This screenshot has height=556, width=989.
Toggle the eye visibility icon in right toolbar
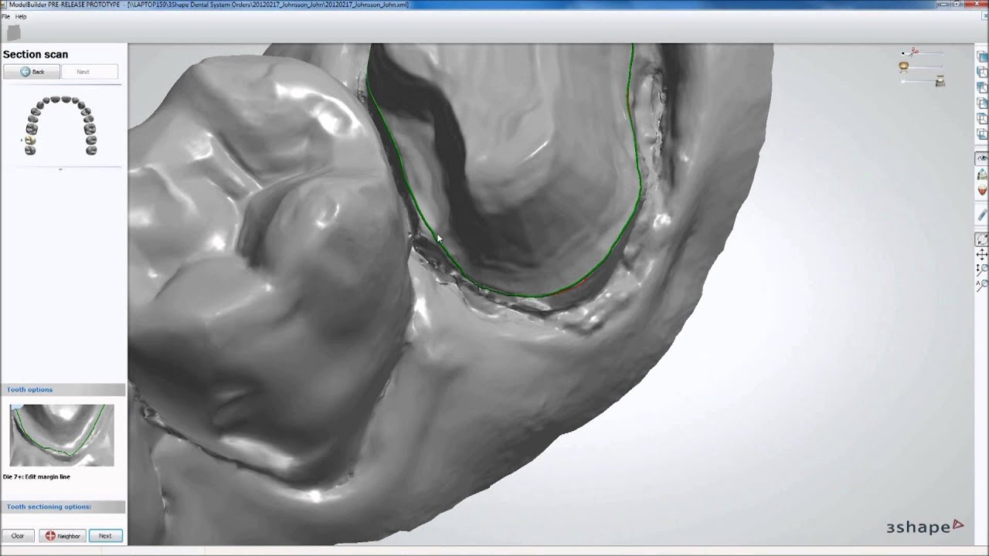coord(982,158)
